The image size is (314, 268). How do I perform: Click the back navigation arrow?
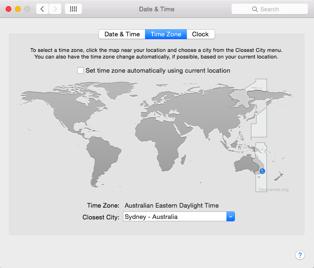42,9
